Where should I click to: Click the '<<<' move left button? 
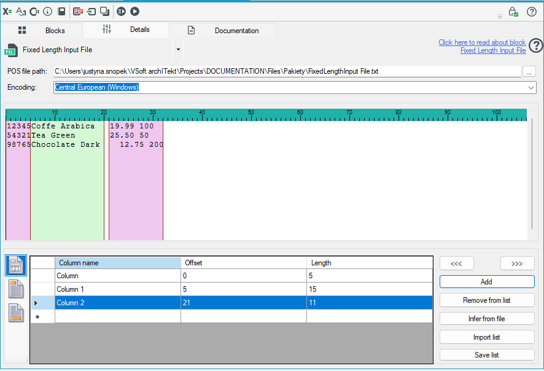(456, 264)
